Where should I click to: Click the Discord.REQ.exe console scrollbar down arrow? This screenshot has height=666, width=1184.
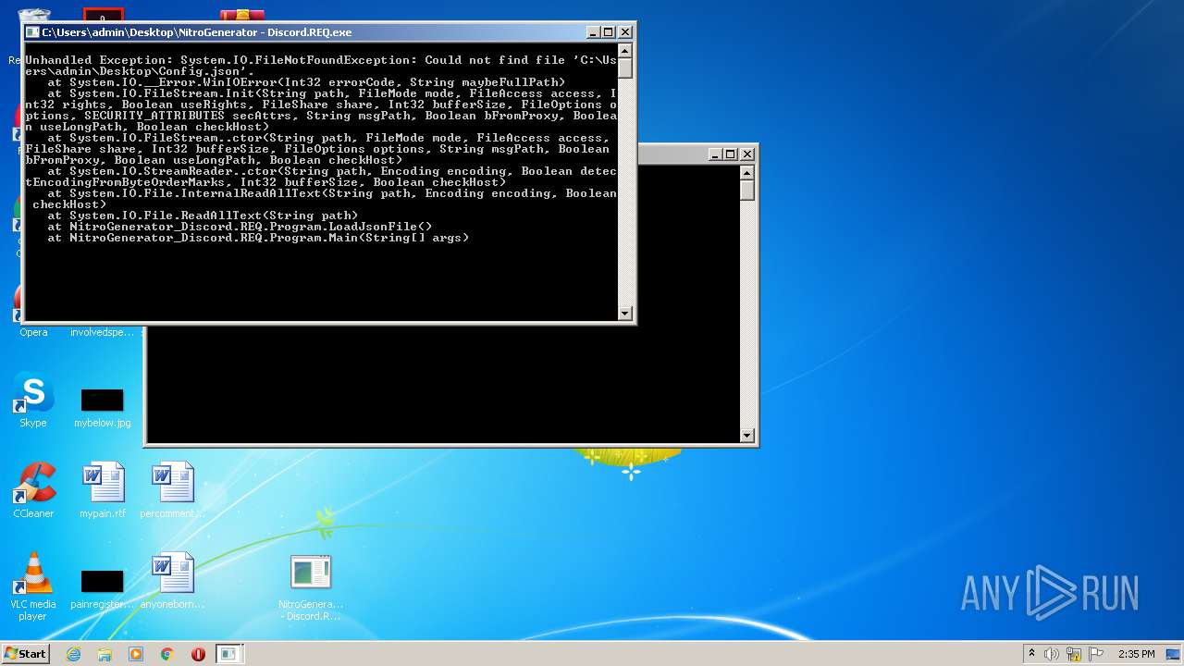click(625, 314)
